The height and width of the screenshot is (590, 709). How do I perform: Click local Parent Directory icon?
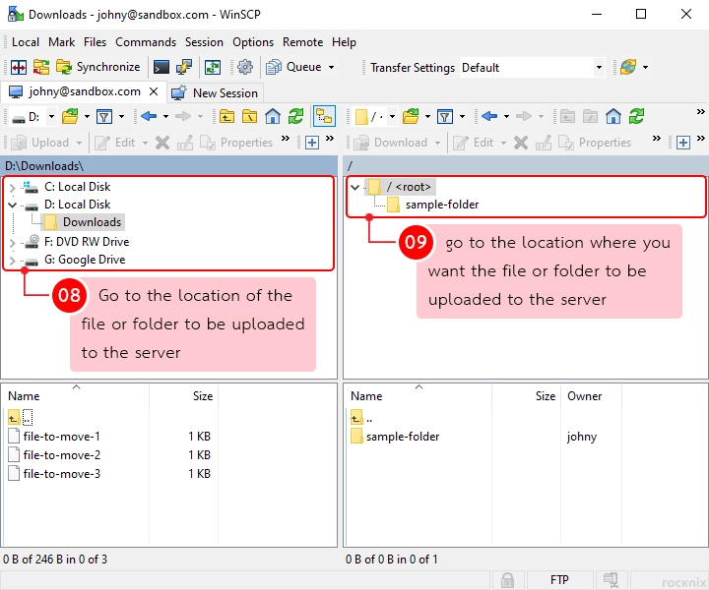click(x=226, y=116)
